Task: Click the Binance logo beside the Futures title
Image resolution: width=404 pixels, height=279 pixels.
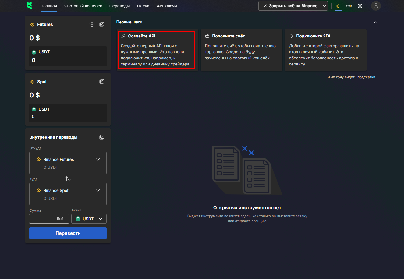Action: coord(32,25)
